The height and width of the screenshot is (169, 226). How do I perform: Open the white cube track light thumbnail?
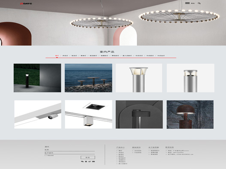coord(88,115)
